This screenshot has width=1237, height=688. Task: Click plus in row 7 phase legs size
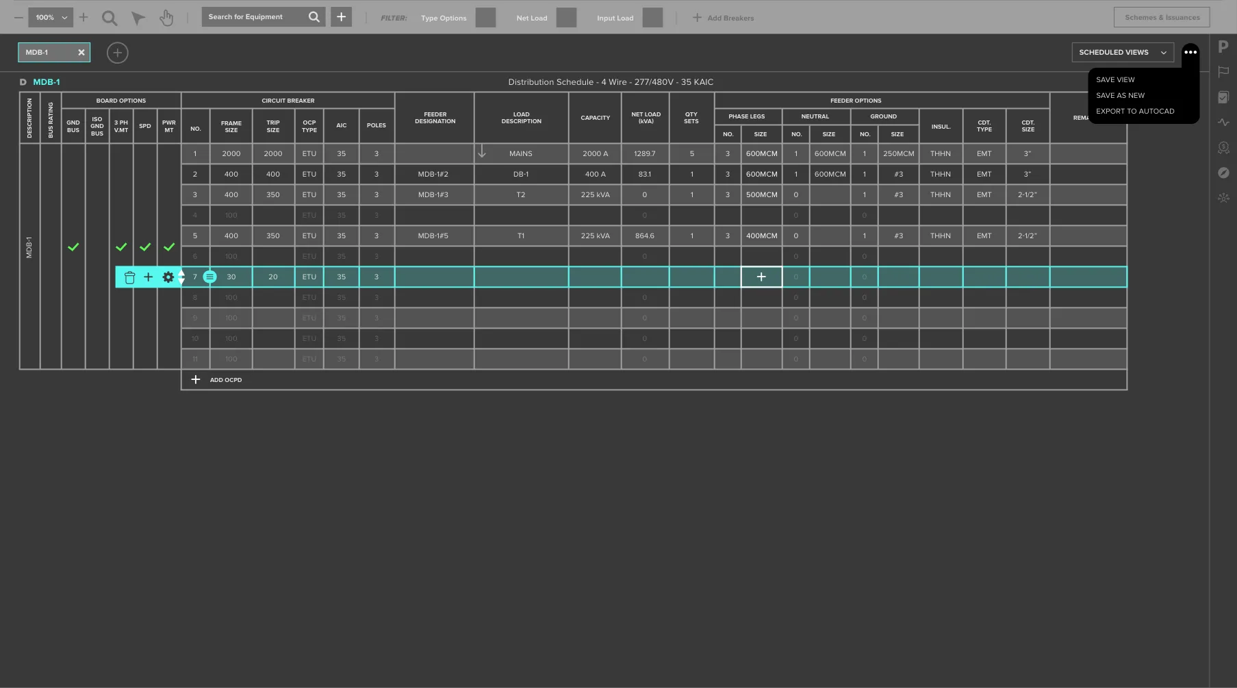point(761,277)
